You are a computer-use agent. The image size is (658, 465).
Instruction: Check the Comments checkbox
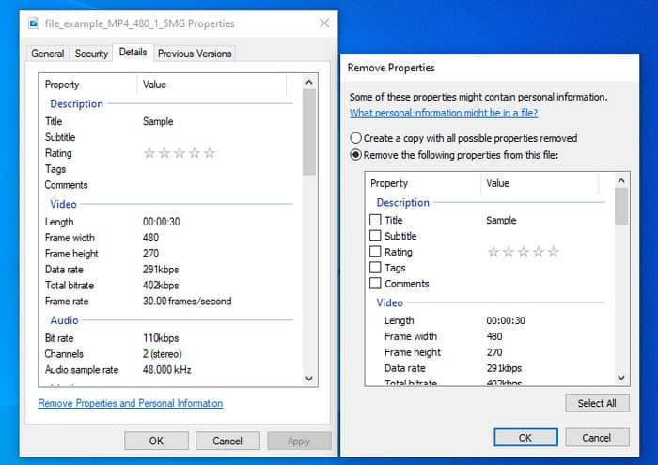point(375,284)
